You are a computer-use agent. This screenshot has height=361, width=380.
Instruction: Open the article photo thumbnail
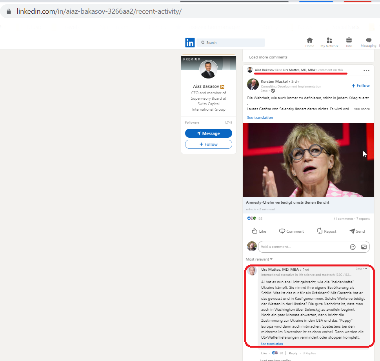[x=308, y=160]
